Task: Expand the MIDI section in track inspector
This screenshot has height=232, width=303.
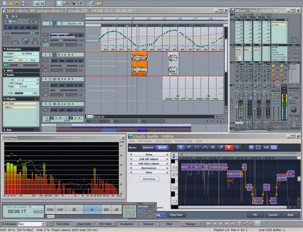Action: point(5,71)
